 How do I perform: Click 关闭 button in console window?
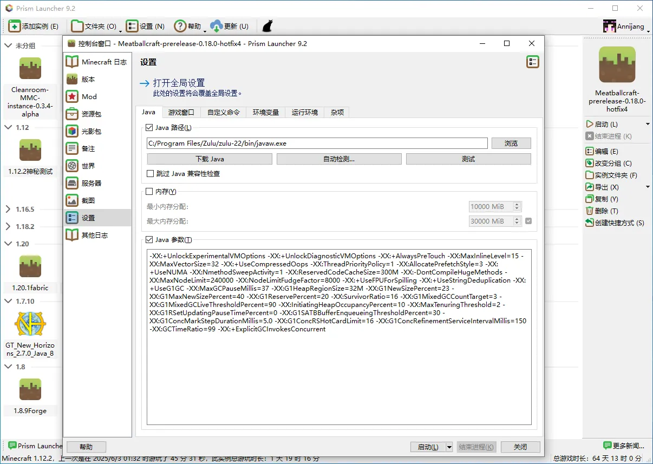click(520, 447)
